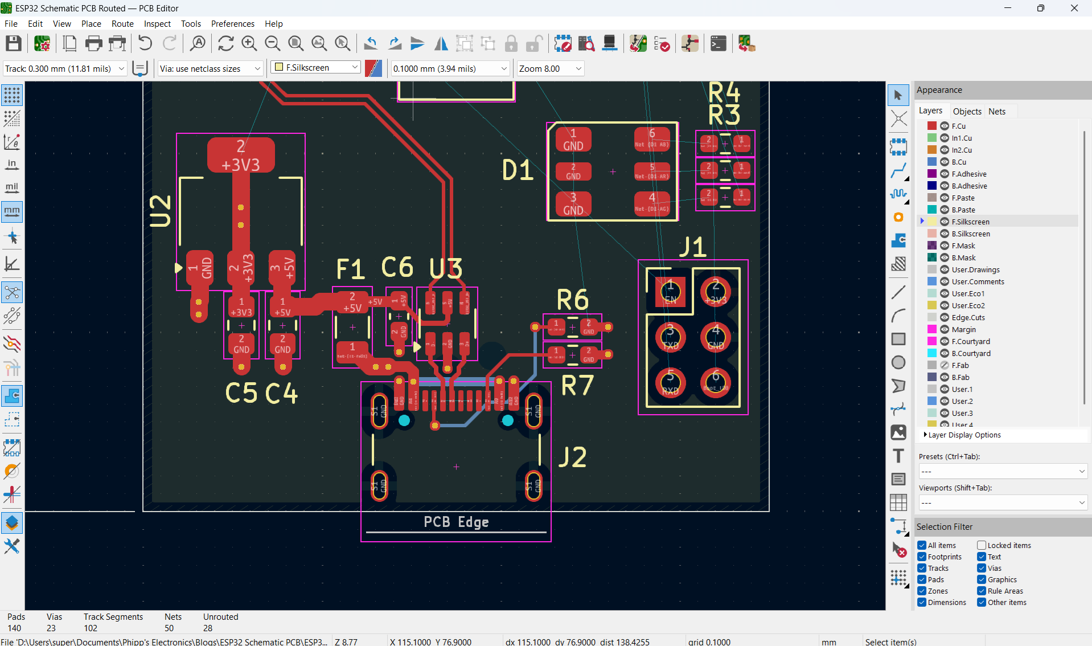Click the F.Courtyard magenta color swatch

(932, 341)
